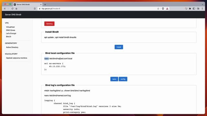Open Let's Encrypt in the sidebar

coord(11,34)
